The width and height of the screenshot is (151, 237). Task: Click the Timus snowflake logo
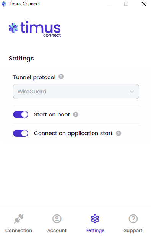coord(13,28)
